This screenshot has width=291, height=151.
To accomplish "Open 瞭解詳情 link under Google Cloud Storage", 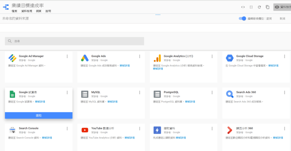I will click(273, 66).
